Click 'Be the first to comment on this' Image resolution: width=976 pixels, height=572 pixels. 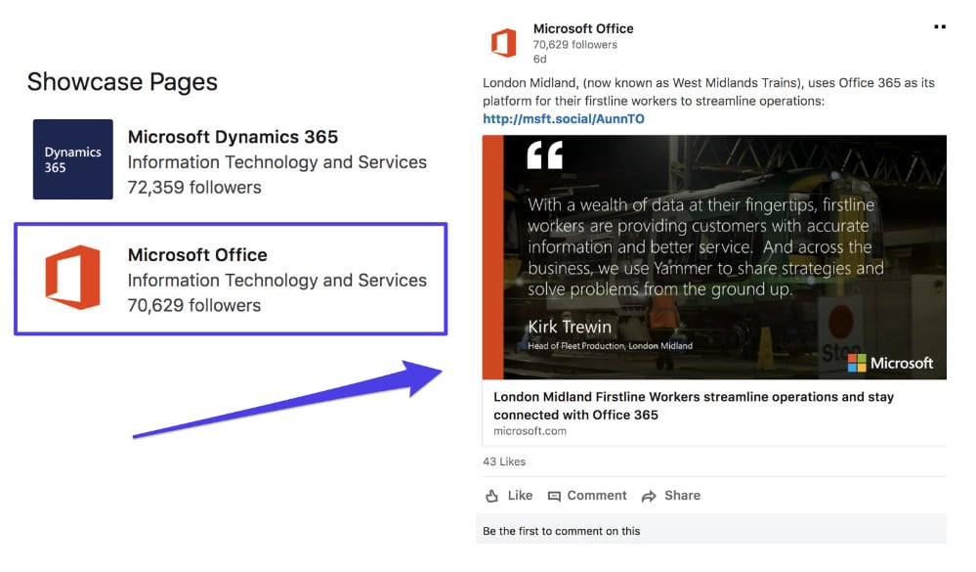(x=562, y=531)
